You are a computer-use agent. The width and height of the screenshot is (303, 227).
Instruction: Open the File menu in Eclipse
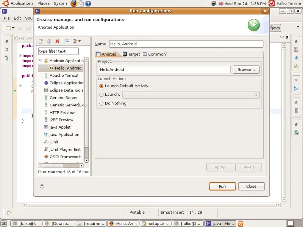6,18
